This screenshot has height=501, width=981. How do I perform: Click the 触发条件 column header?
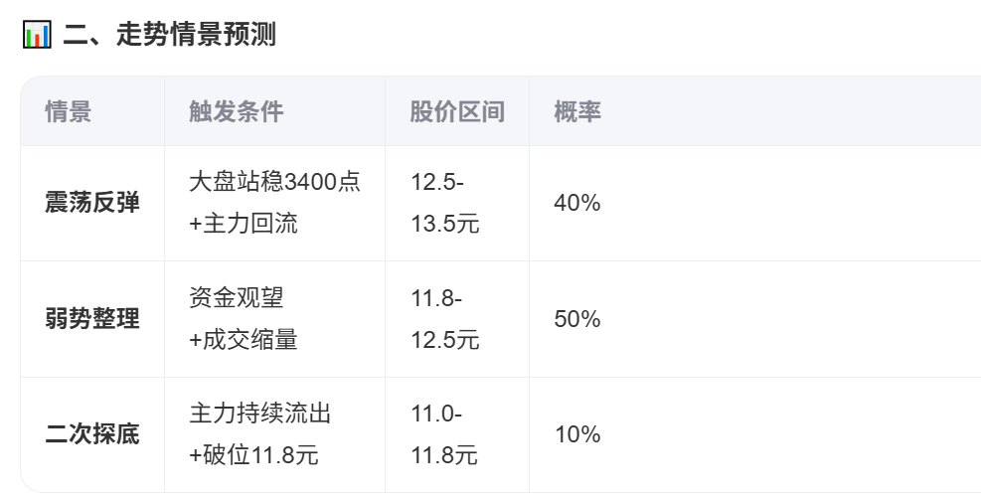coord(237,111)
